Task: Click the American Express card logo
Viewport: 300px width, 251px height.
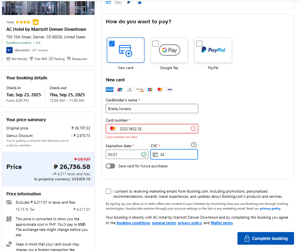Action: point(110,90)
